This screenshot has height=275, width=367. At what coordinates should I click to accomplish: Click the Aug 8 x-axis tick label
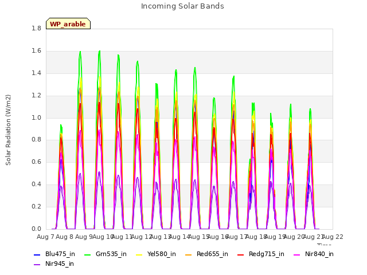click(65, 237)
